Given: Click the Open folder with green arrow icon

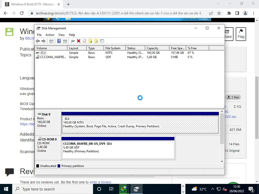Looking at the screenshot, I should point(90,41).
